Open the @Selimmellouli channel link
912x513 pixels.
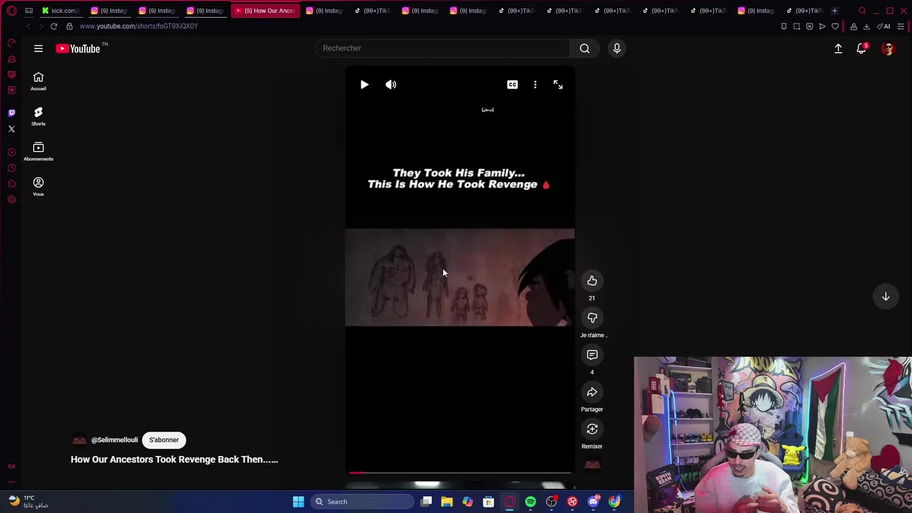(114, 440)
